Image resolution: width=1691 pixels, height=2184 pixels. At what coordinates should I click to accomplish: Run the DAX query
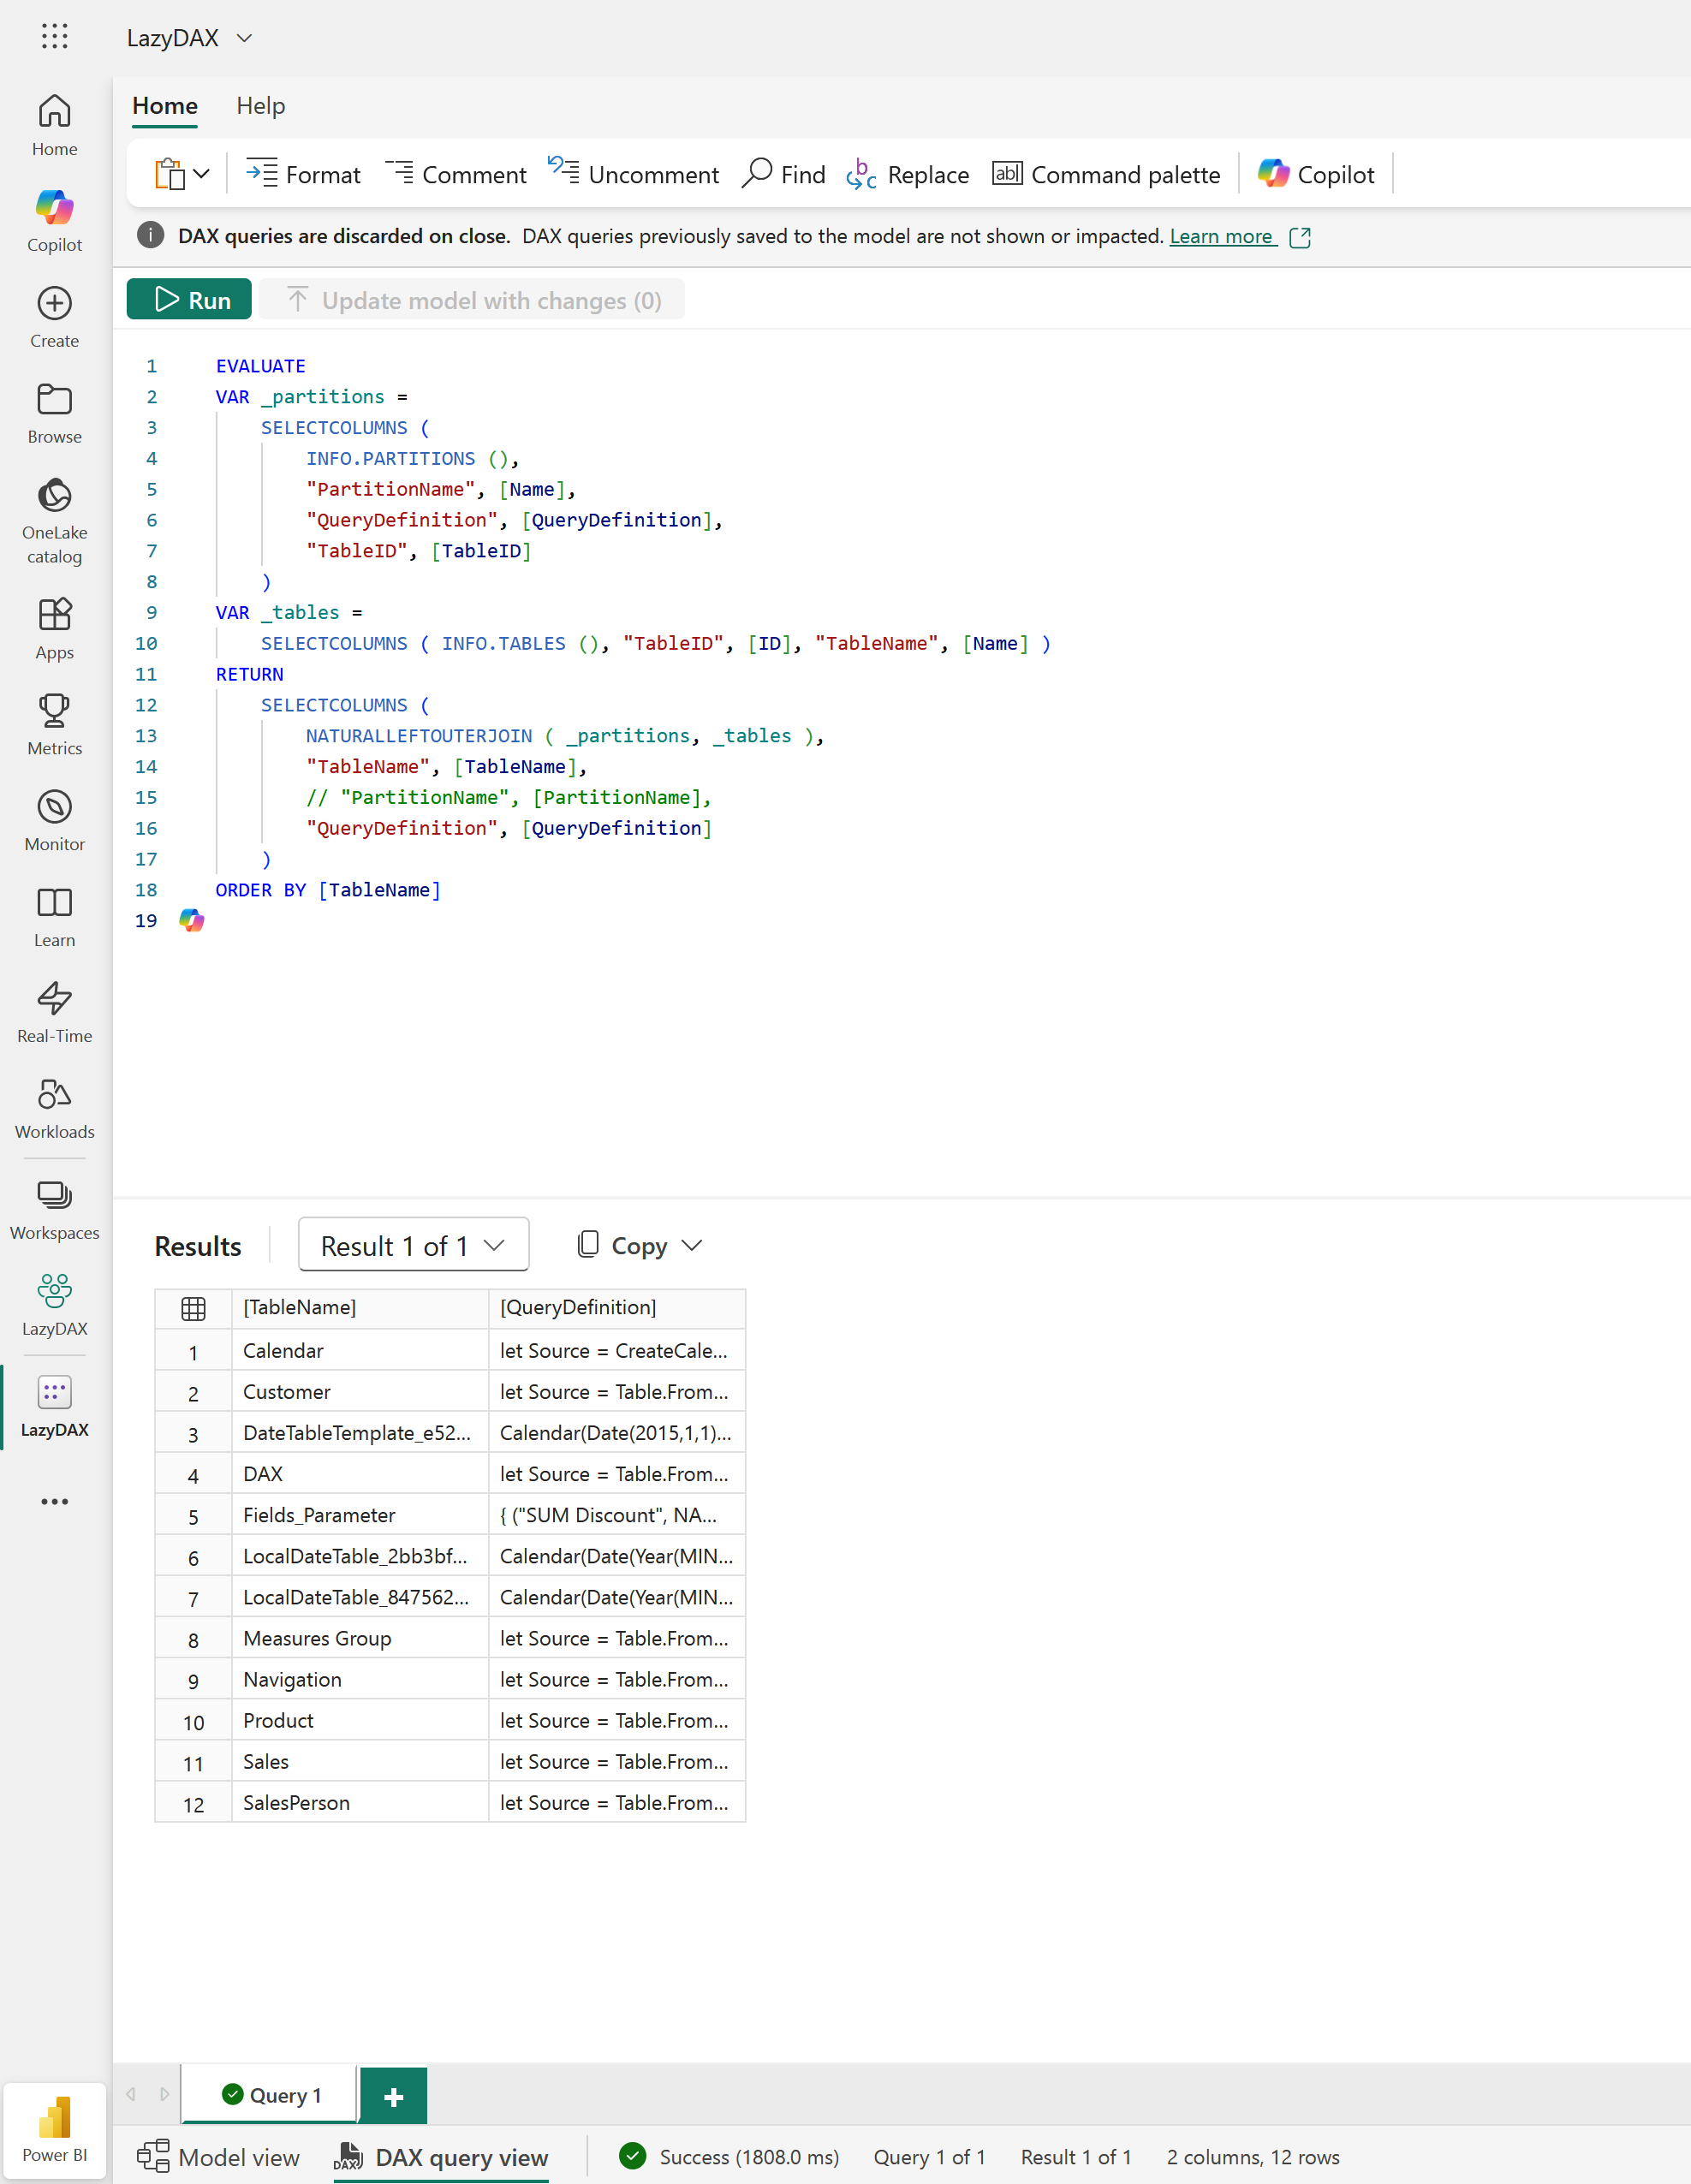(x=189, y=300)
